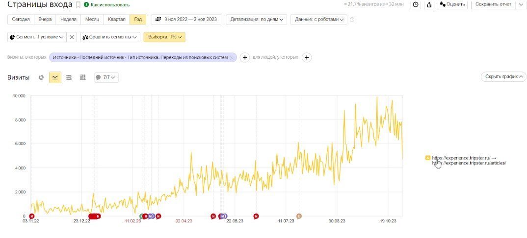Switch chart to pie view

click(42, 77)
